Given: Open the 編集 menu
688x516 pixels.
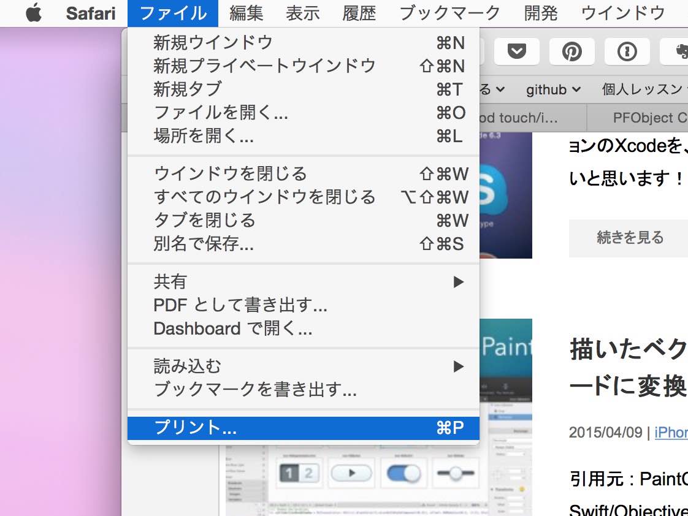Looking at the screenshot, I should tap(246, 13).
